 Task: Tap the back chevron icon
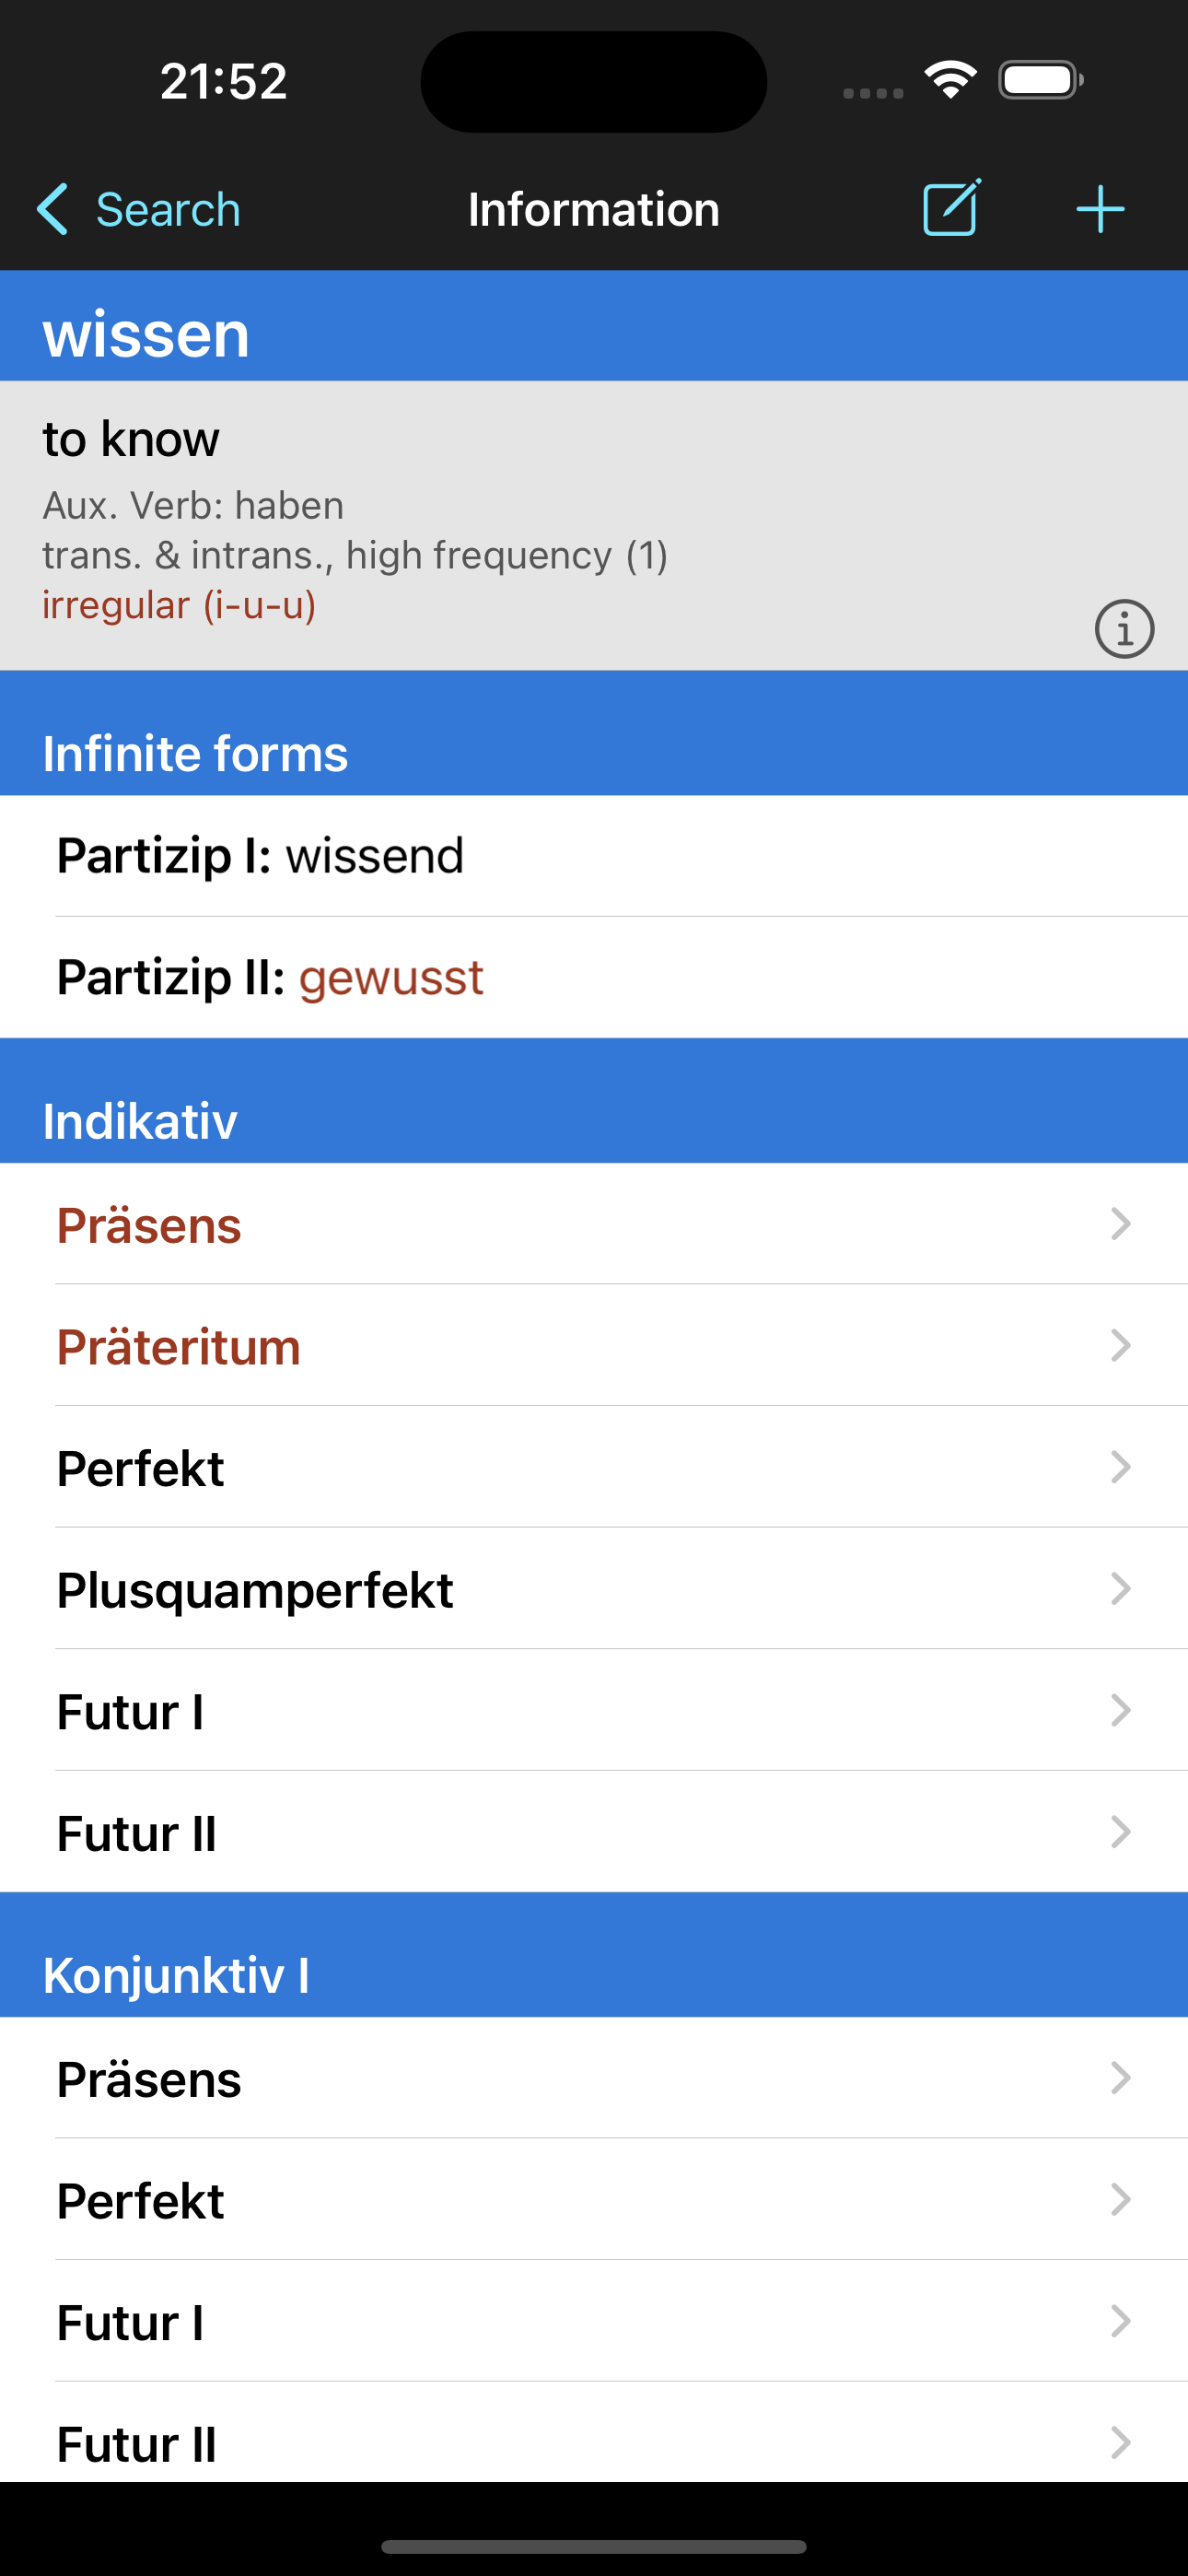click(x=52, y=209)
